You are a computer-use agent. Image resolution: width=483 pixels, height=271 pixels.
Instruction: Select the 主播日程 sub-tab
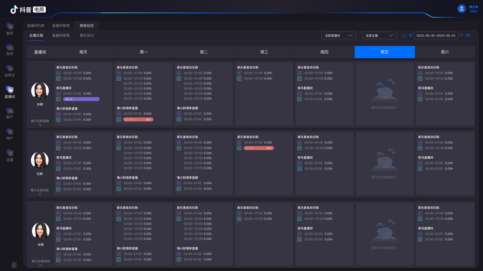[x=36, y=35]
